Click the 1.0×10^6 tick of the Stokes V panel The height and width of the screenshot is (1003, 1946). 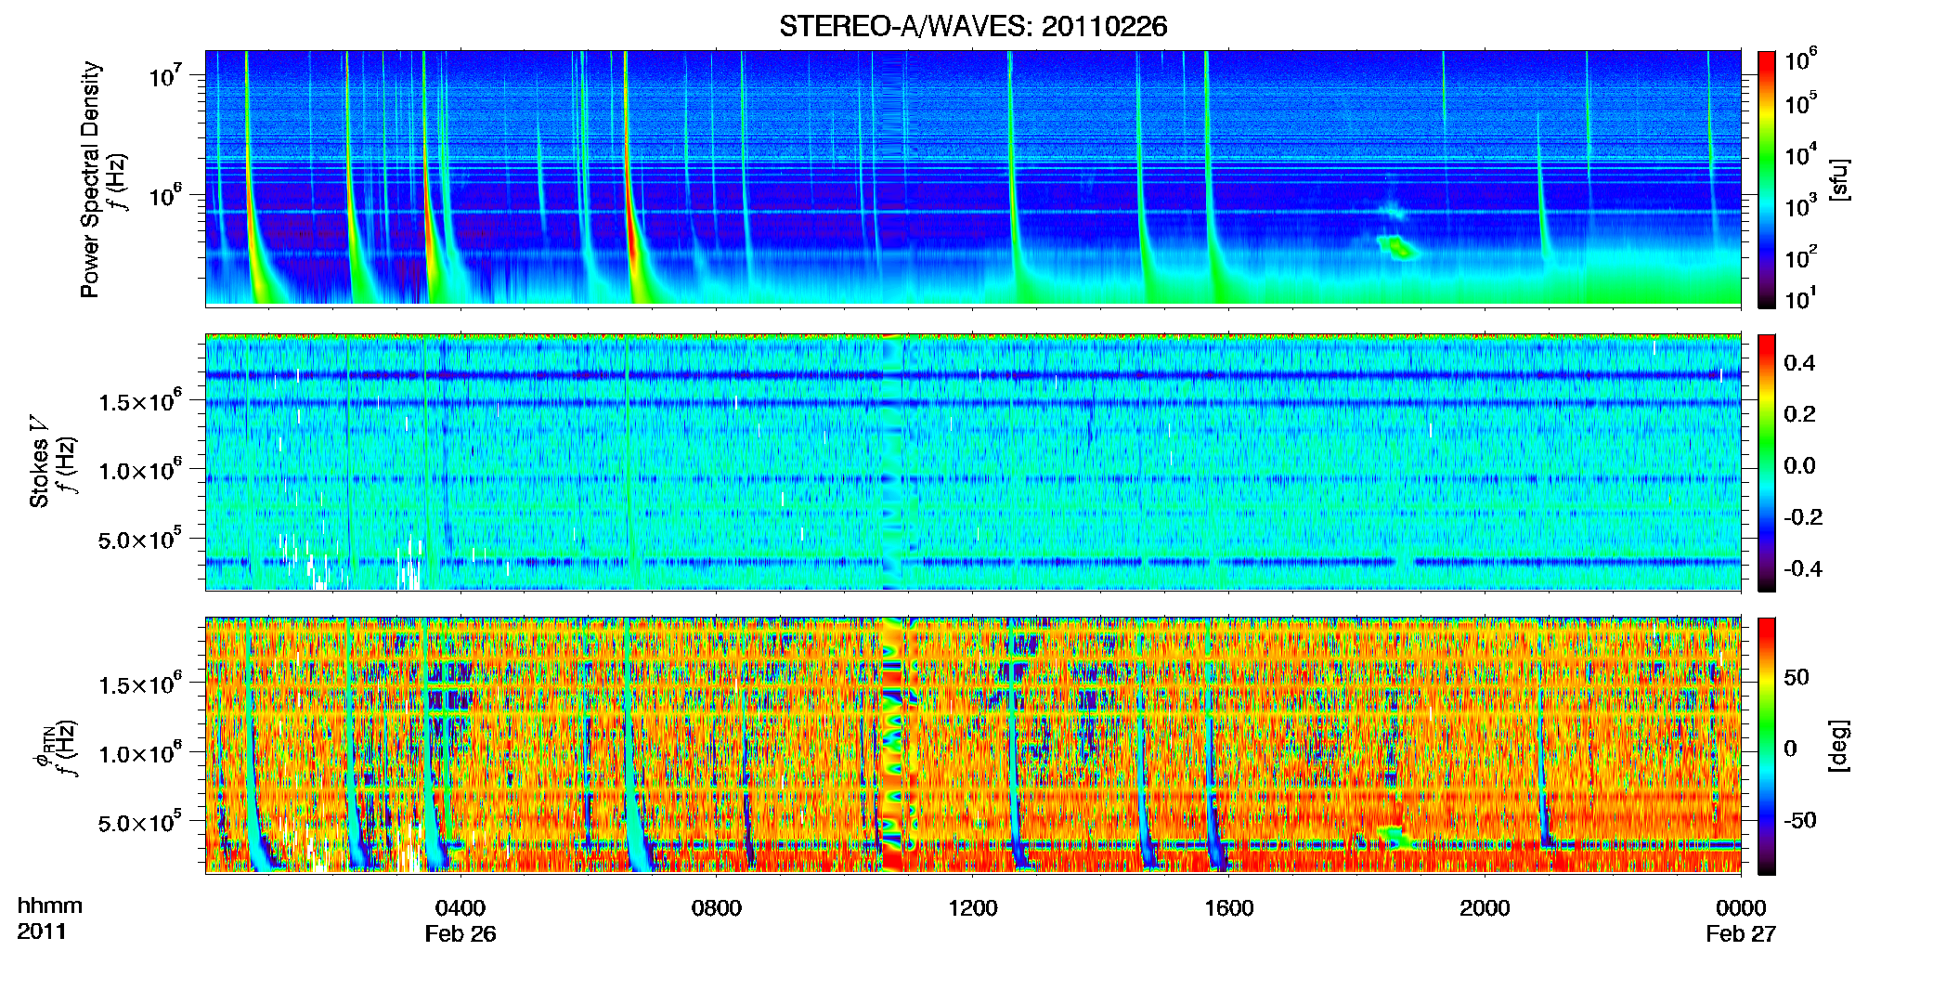pos(140,469)
